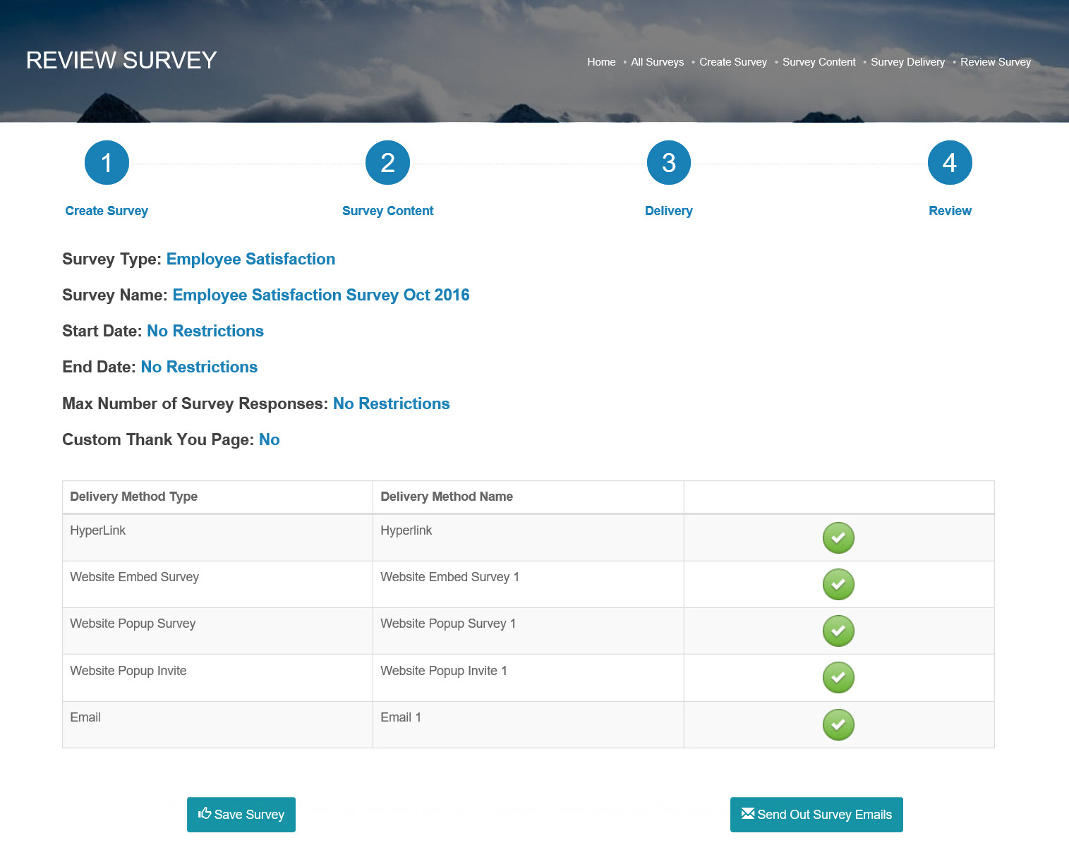Go to All Surveys in top navigation

[x=657, y=62]
